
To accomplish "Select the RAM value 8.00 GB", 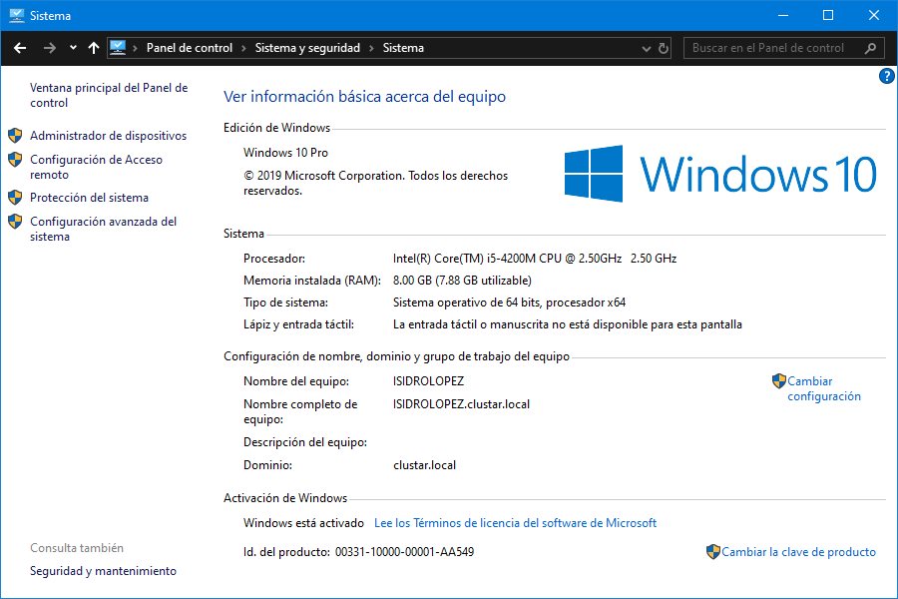I will [x=462, y=281].
